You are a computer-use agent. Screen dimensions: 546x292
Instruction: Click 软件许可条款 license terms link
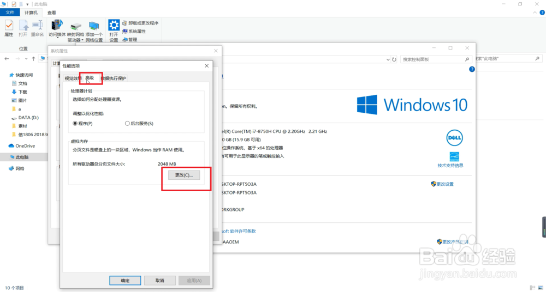pyautogui.click(x=242, y=231)
